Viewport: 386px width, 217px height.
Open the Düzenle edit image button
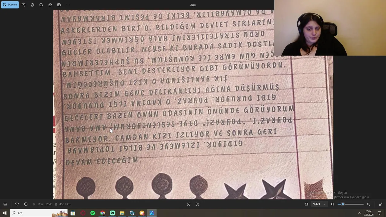10,5
